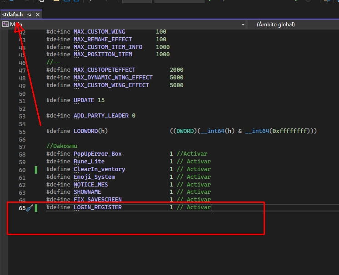Click the //-- comment on line 46
339x275 pixels.
[x=53, y=62]
